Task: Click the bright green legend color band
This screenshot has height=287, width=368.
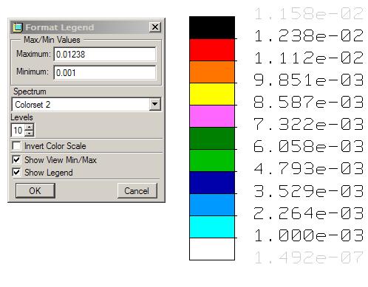Action: [x=212, y=161]
